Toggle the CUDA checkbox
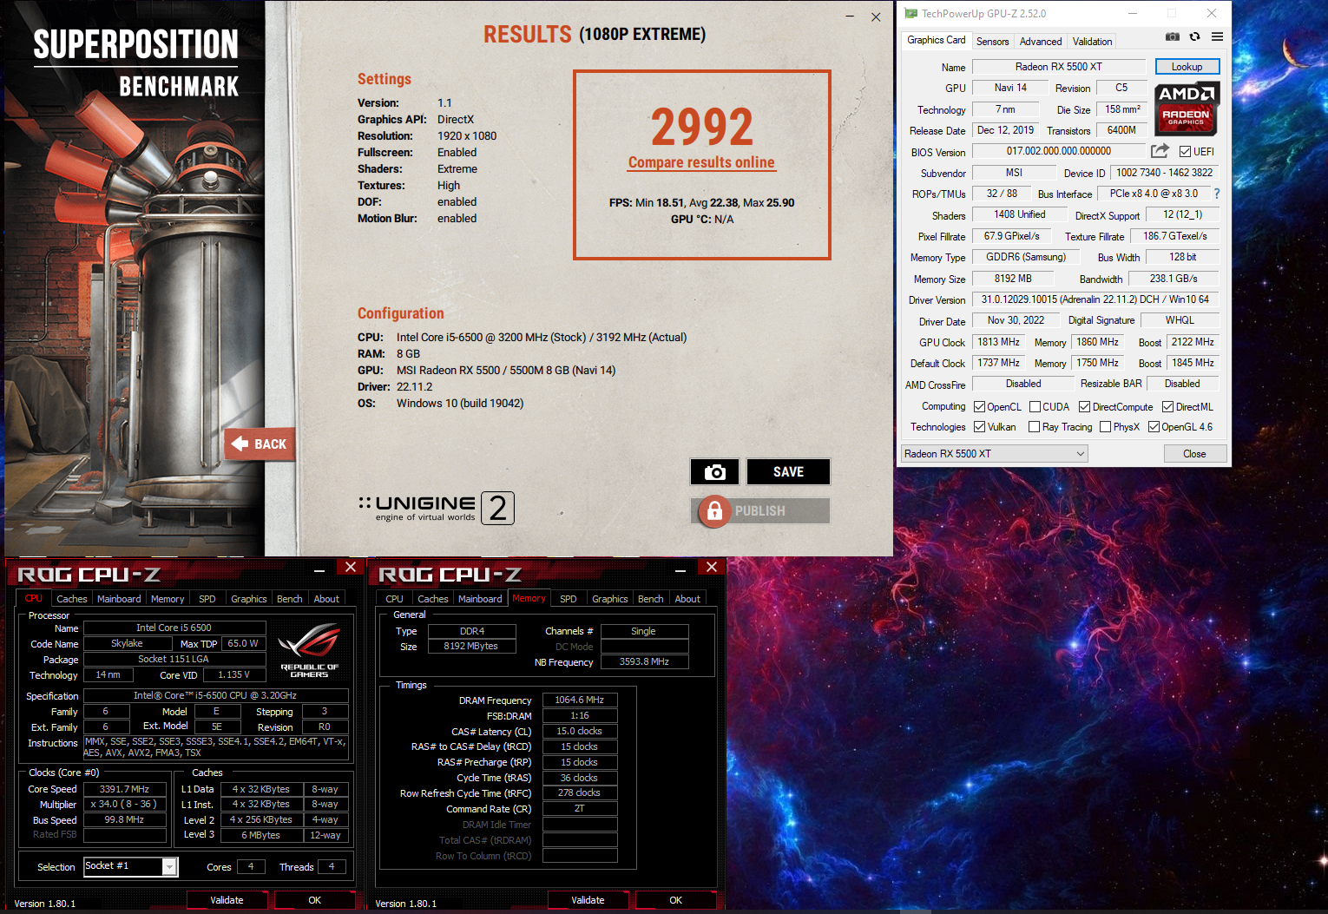This screenshot has width=1328, height=914. [1035, 407]
